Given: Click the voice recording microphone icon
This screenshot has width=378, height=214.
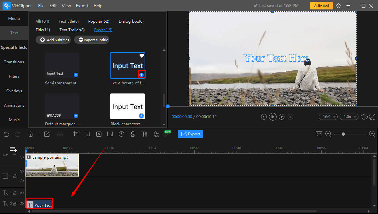Looking at the screenshot, I should tap(133, 134).
